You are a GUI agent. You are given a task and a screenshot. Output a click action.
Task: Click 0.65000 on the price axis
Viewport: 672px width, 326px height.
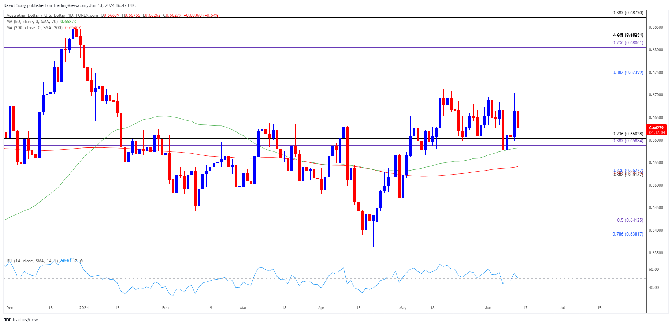pyautogui.click(x=656, y=186)
